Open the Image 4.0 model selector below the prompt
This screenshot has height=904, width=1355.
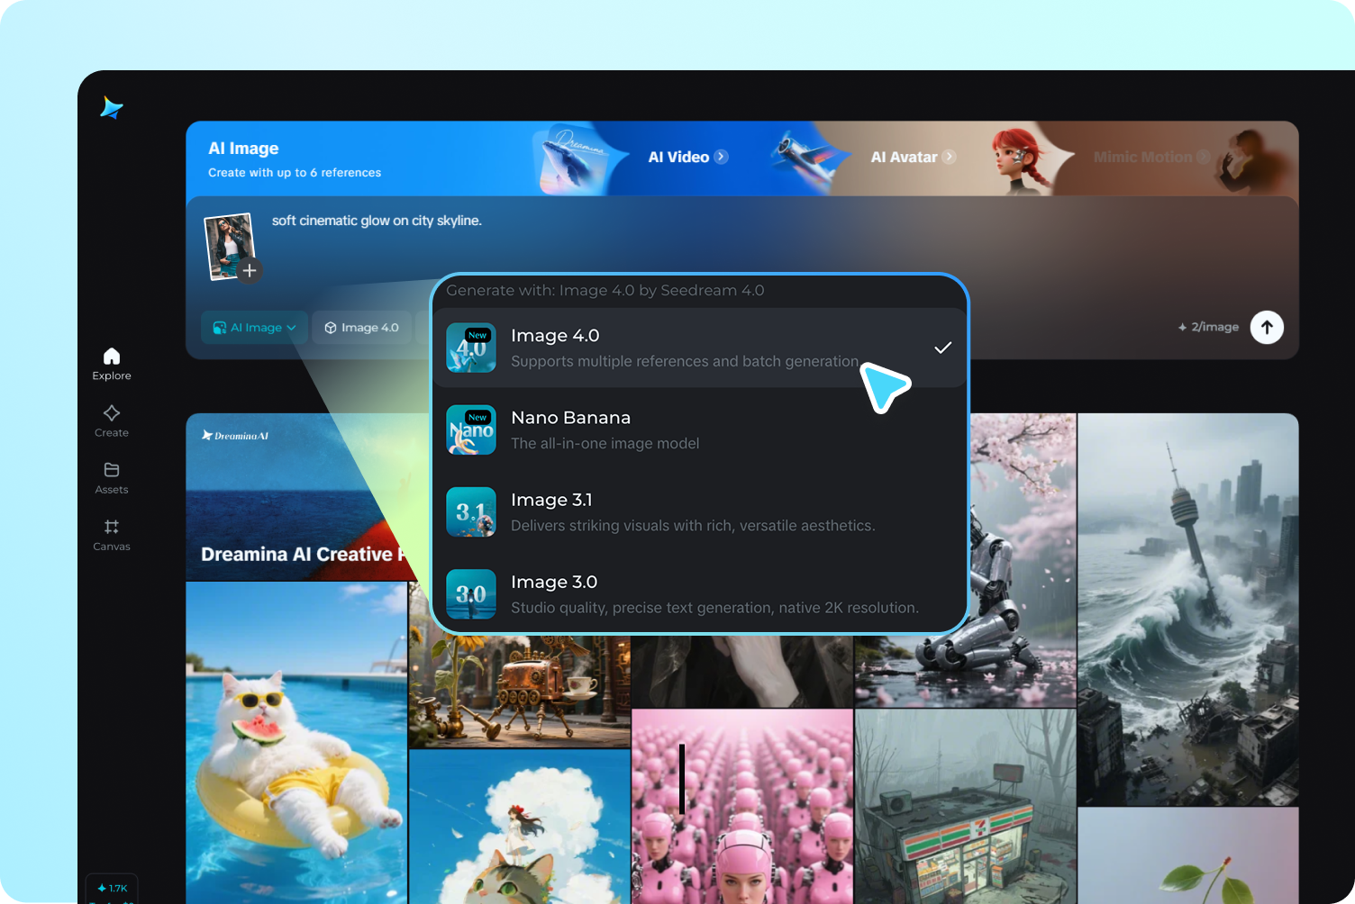tap(361, 328)
